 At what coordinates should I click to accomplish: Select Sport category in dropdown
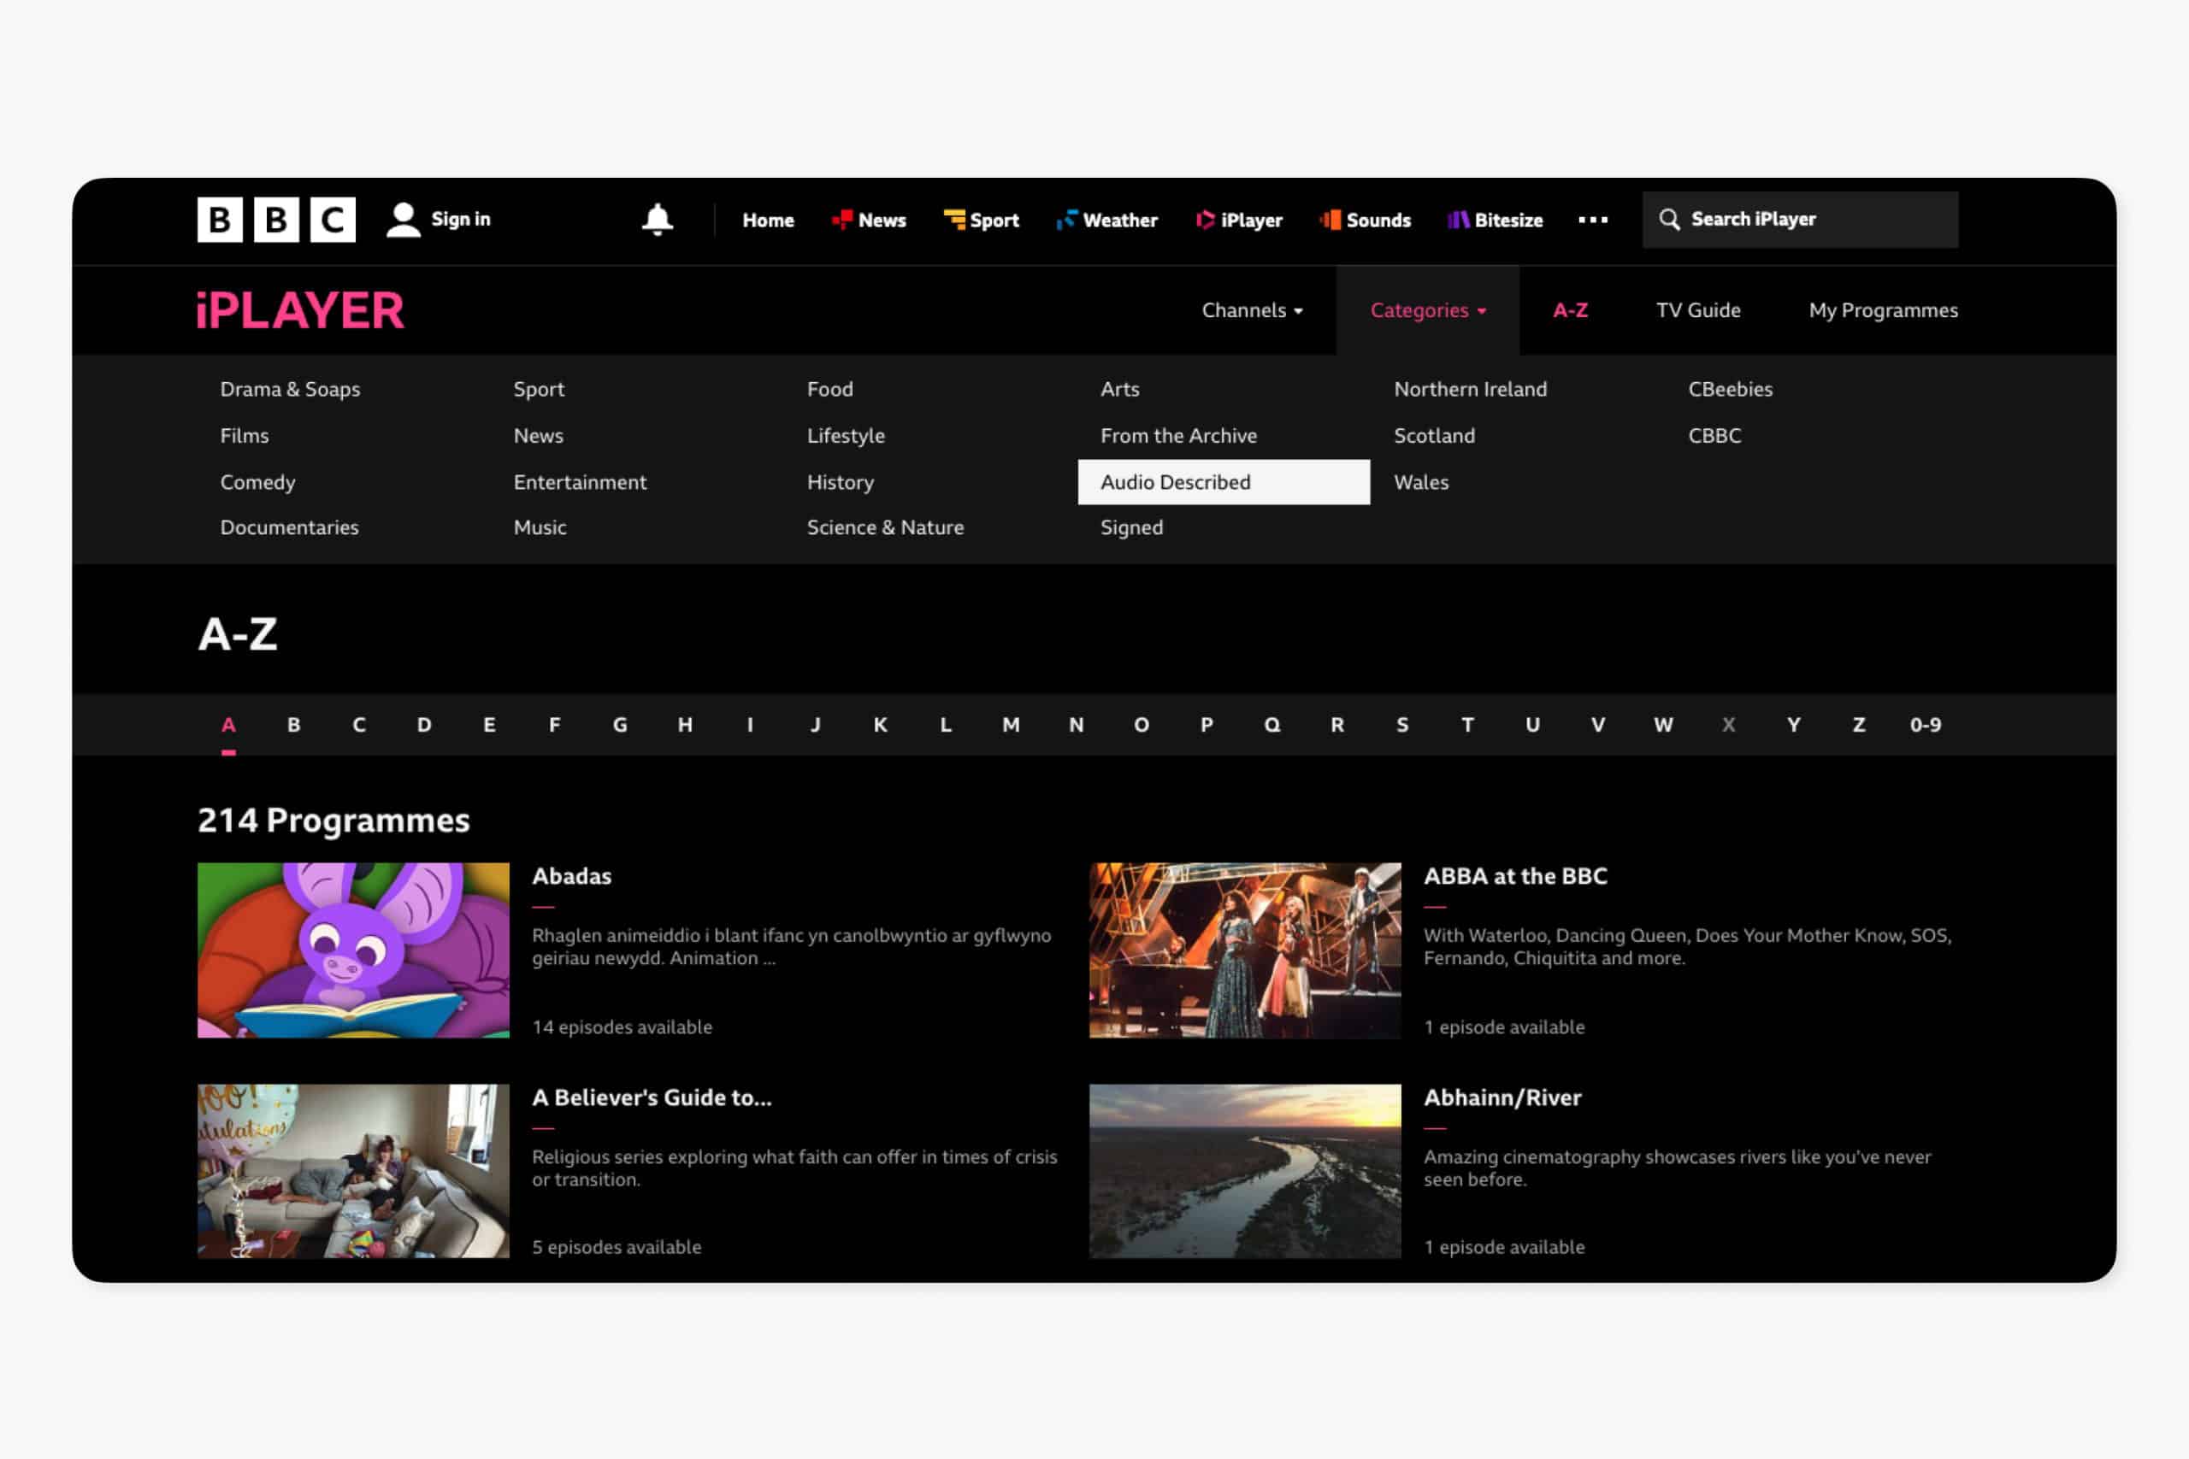(x=539, y=390)
